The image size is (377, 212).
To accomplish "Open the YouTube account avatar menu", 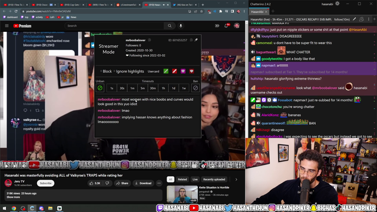I will click(237, 26).
